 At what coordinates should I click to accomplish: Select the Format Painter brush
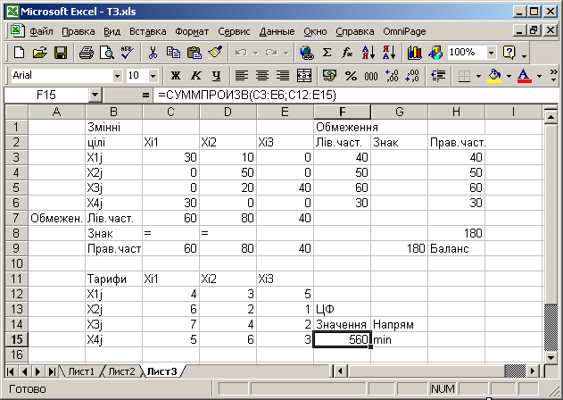coord(215,53)
